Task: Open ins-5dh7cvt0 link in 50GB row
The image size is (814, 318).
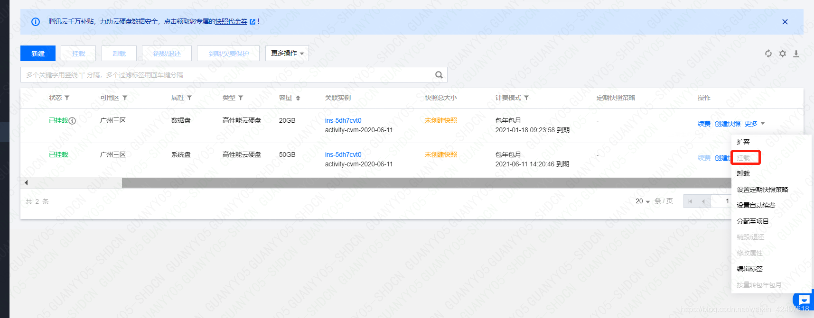Action: [343, 155]
